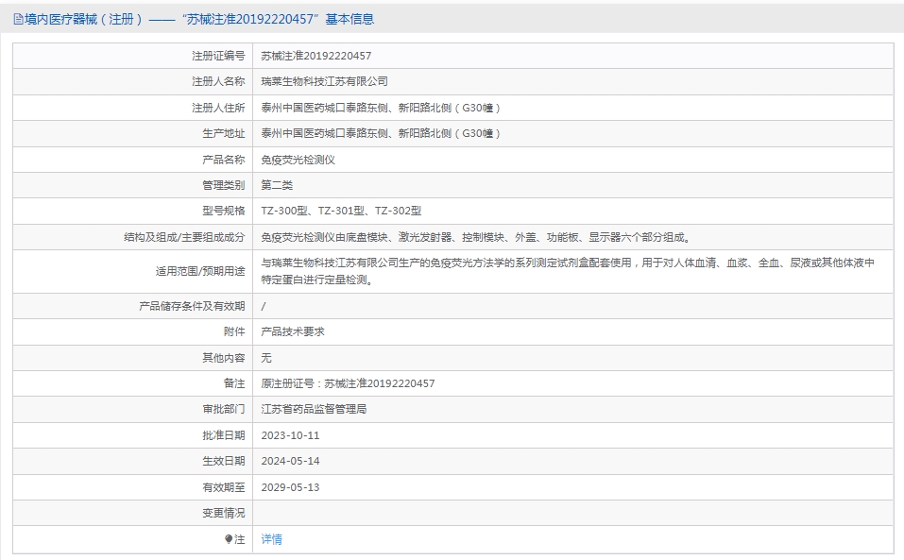Click the 适用范围/预期用途 label

pos(200,271)
